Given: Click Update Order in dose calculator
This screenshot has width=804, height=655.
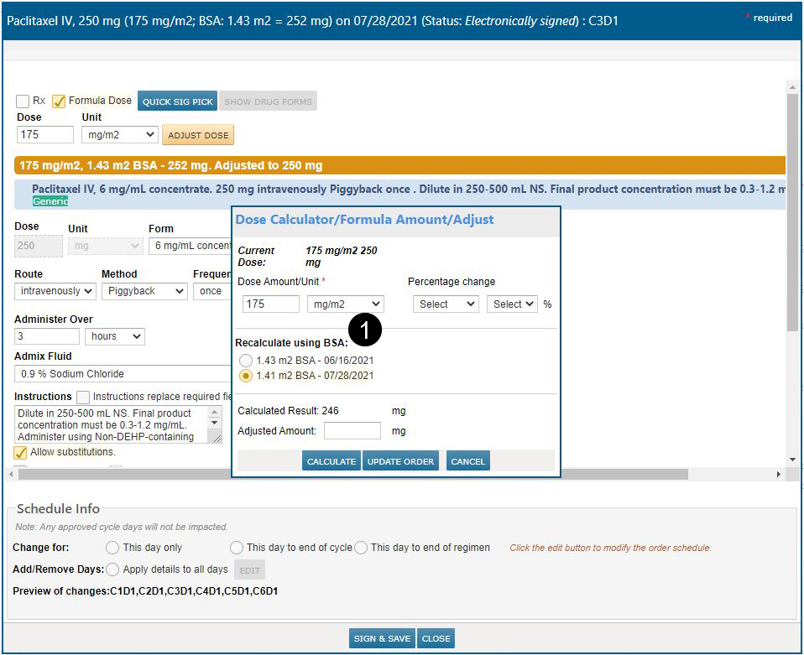Looking at the screenshot, I should click(400, 461).
